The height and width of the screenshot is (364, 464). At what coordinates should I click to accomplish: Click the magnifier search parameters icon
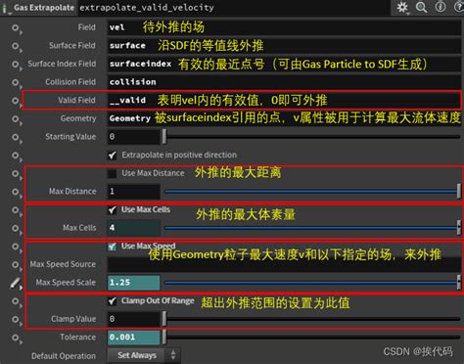tap(421, 7)
